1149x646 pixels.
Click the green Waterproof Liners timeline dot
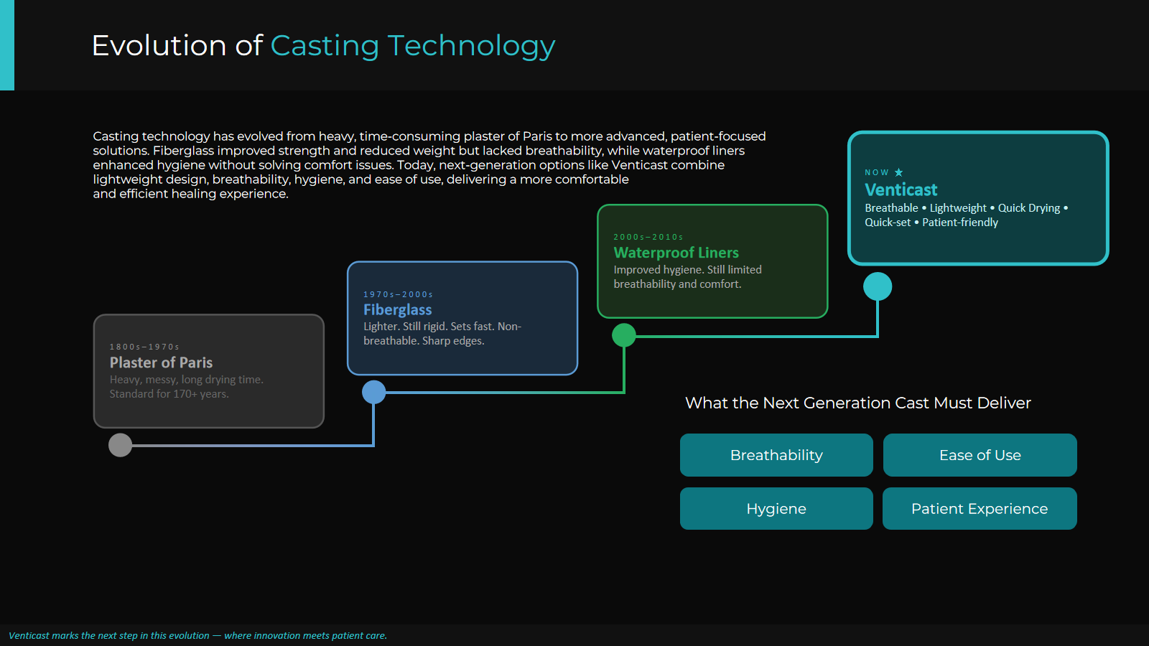(624, 335)
